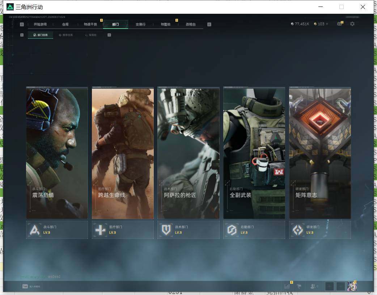Click the expand icon on 震荡危情 card
The image size is (377, 295).
point(30,183)
